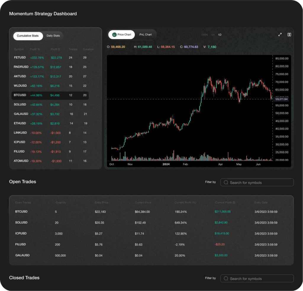Select the FETUSD row in stats table
The height and width of the screenshot is (291, 303).
50,57
